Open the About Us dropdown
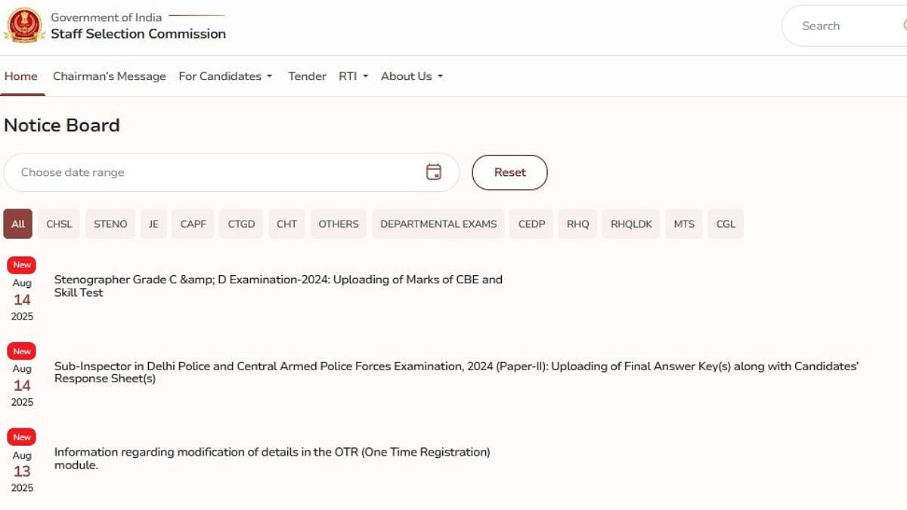 point(411,76)
